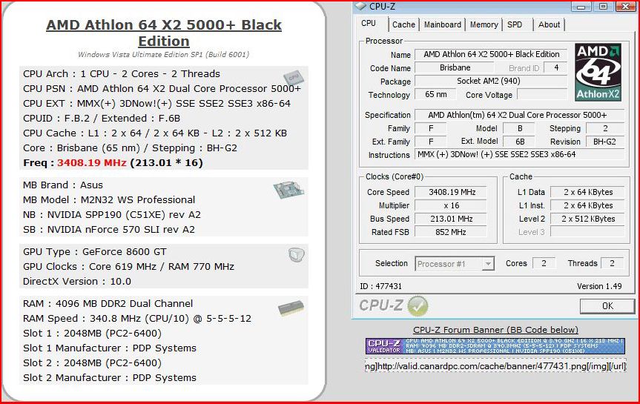The image size is (640, 404).
Task: Select the Memory tab
Action: (484, 24)
